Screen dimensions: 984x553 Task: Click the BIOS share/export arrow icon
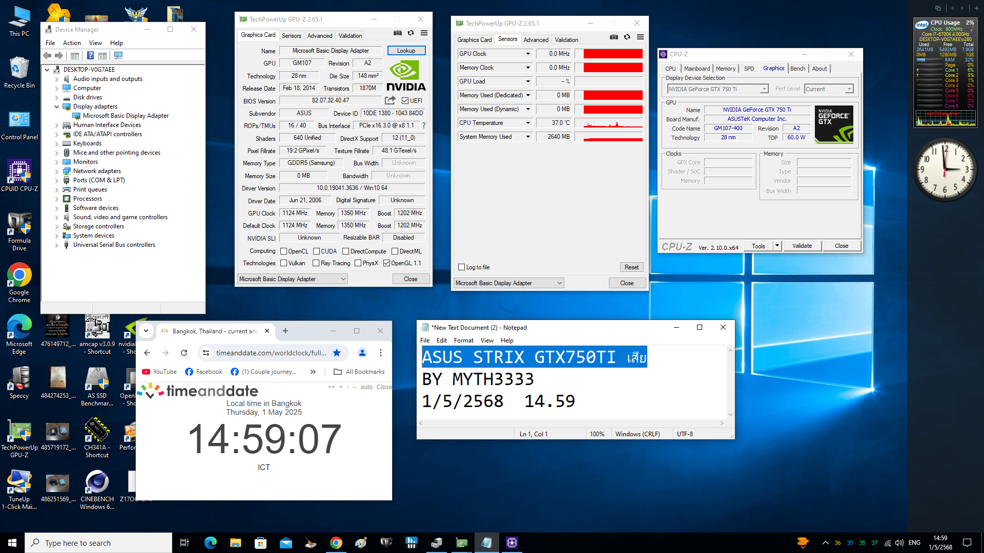[x=390, y=100]
